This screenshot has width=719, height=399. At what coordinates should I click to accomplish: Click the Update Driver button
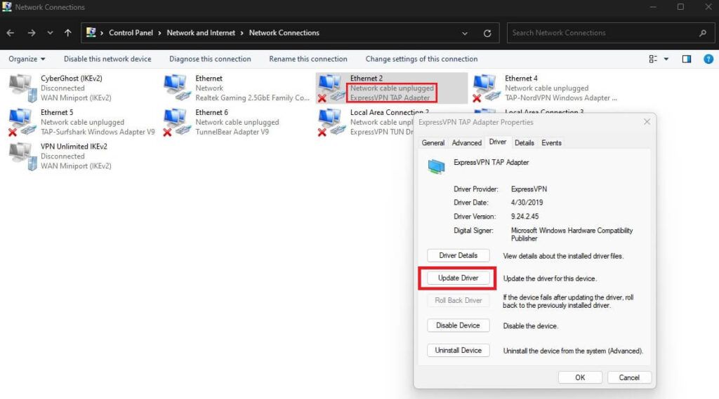[x=458, y=278]
